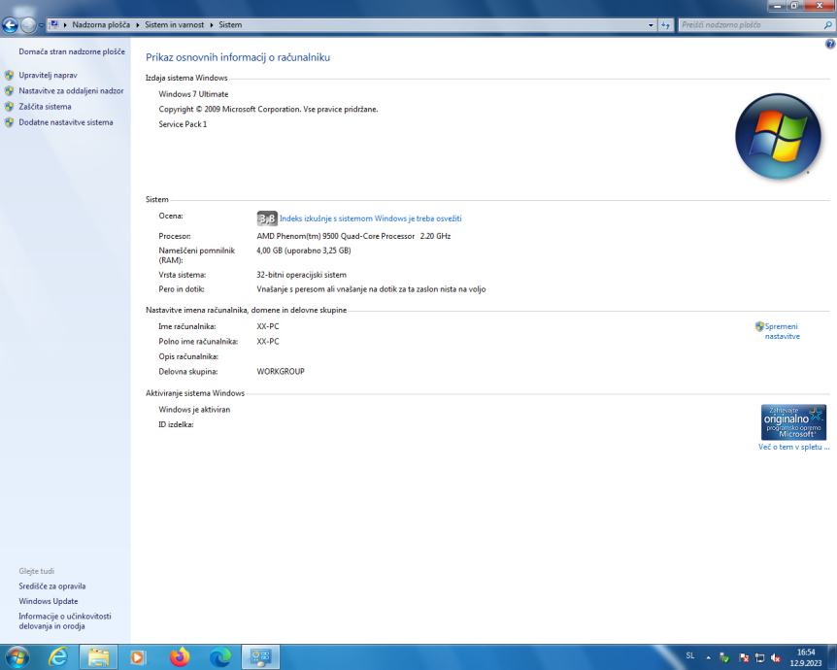
Task: Show hidden system tray icons
Action: [x=706, y=655]
